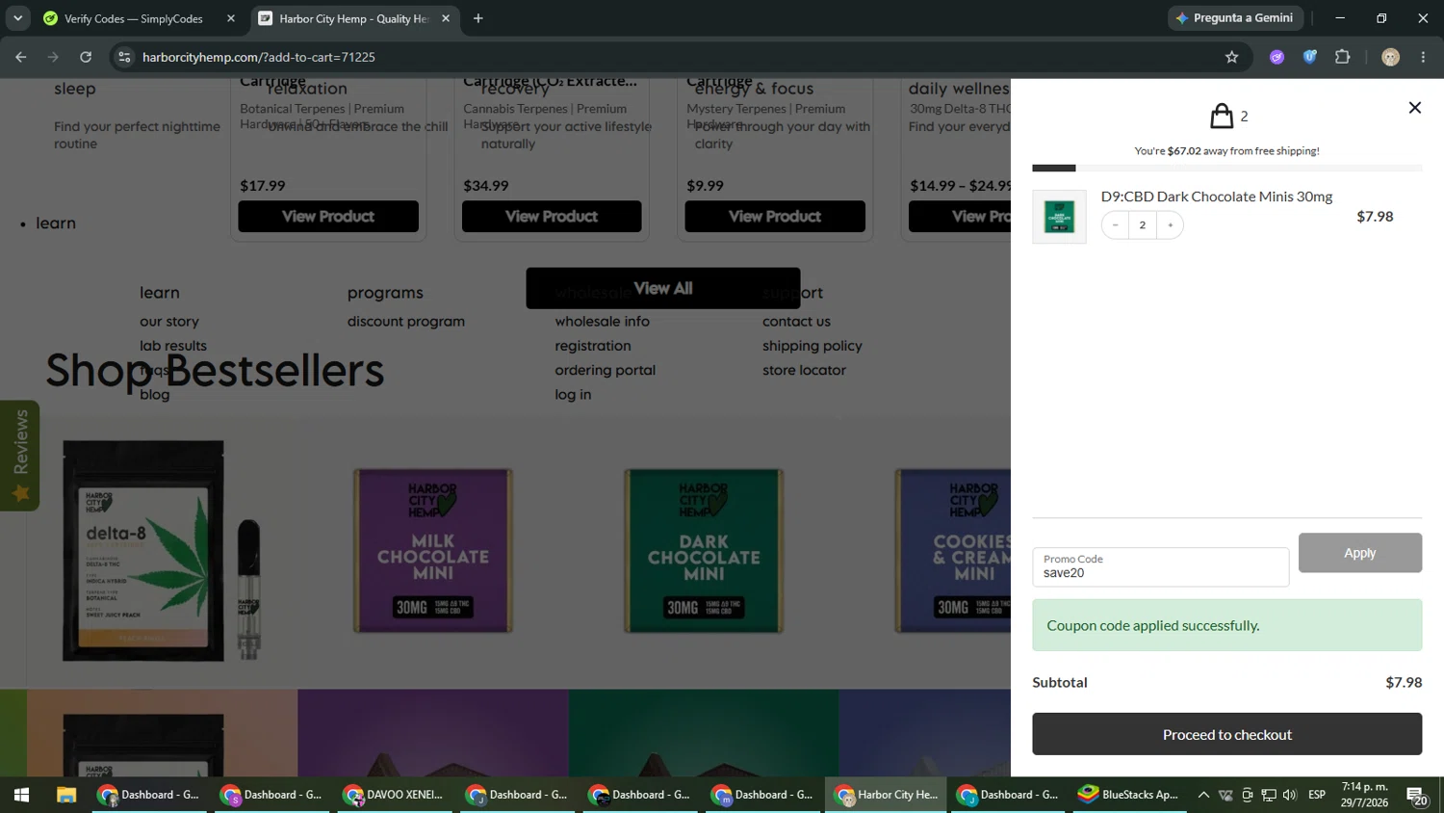Apply the promo code
This screenshot has width=1444, height=813.
1359,553
